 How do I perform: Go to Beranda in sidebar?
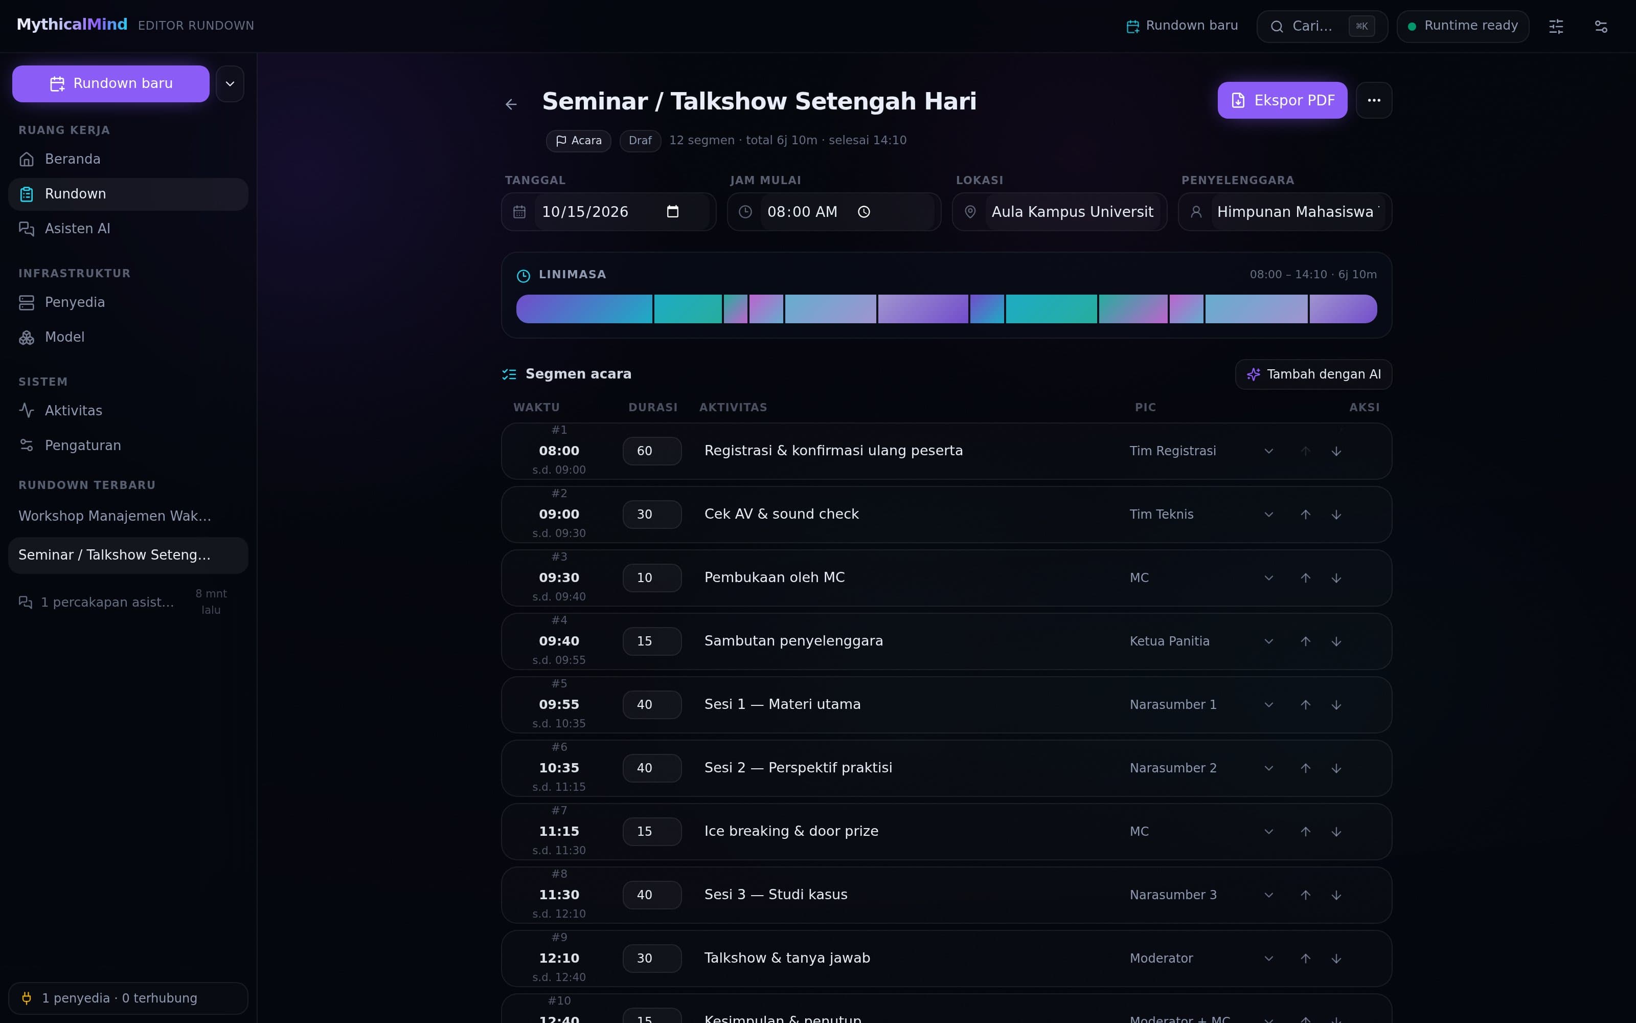[x=128, y=159]
